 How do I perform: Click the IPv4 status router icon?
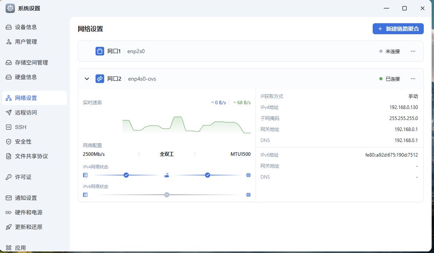coord(167,175)
